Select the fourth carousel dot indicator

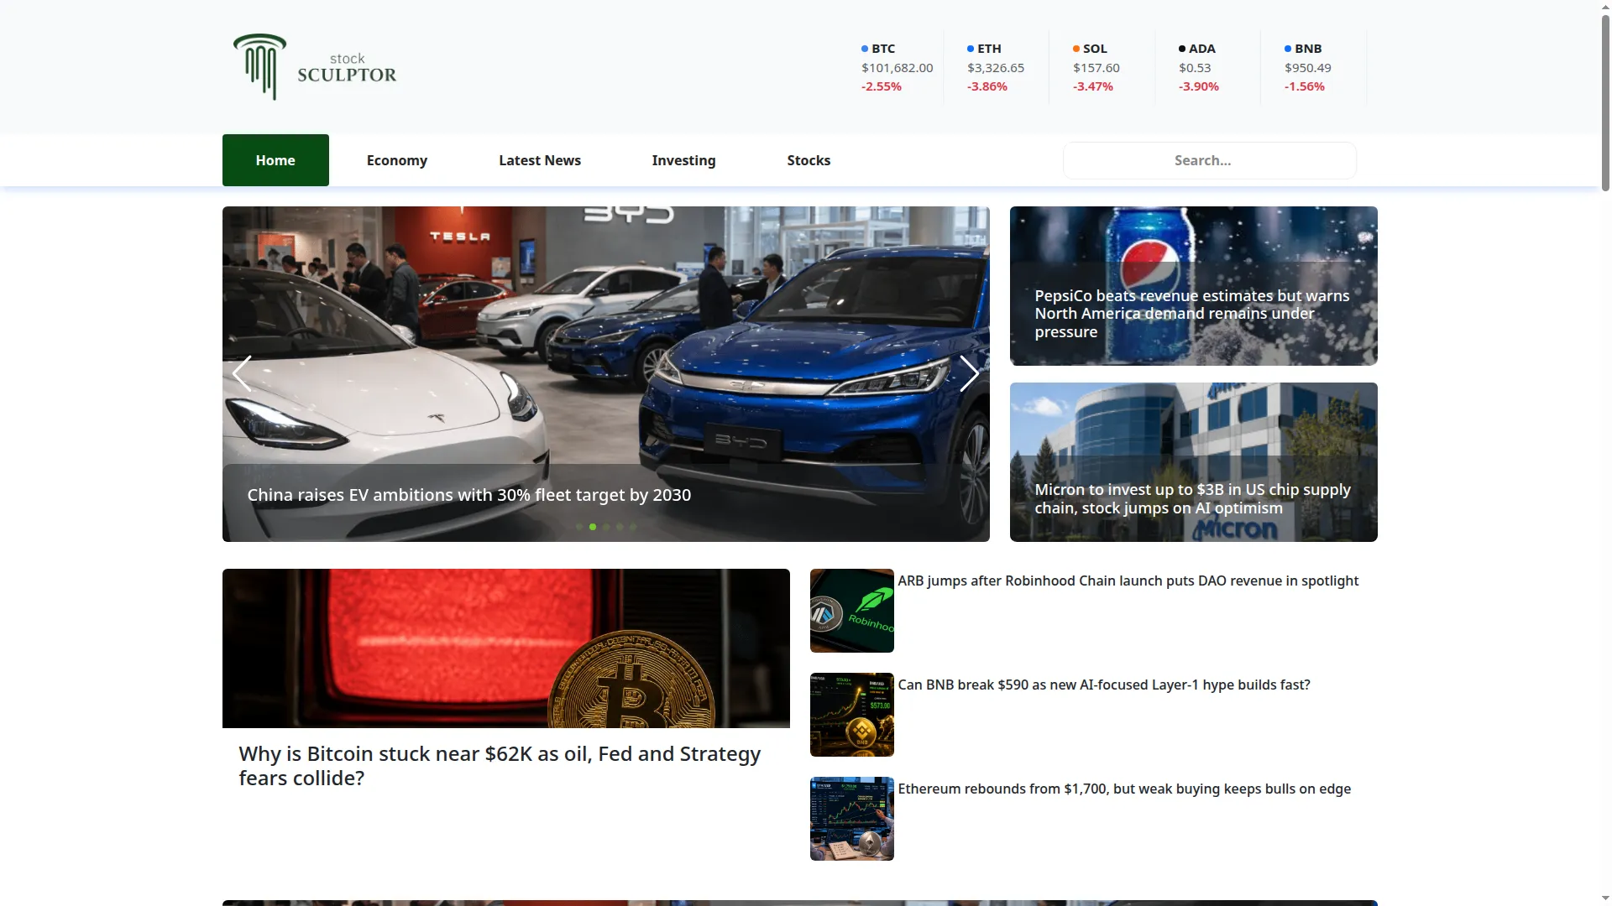tap(620, 527)
